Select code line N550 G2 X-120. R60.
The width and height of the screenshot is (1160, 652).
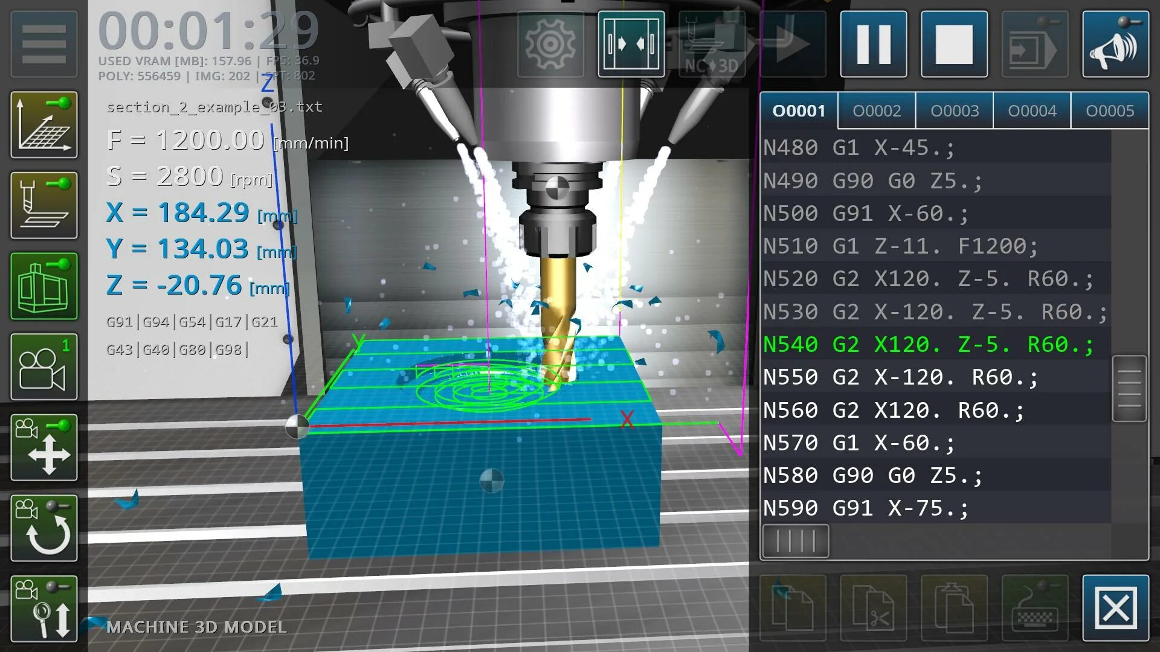900,377
